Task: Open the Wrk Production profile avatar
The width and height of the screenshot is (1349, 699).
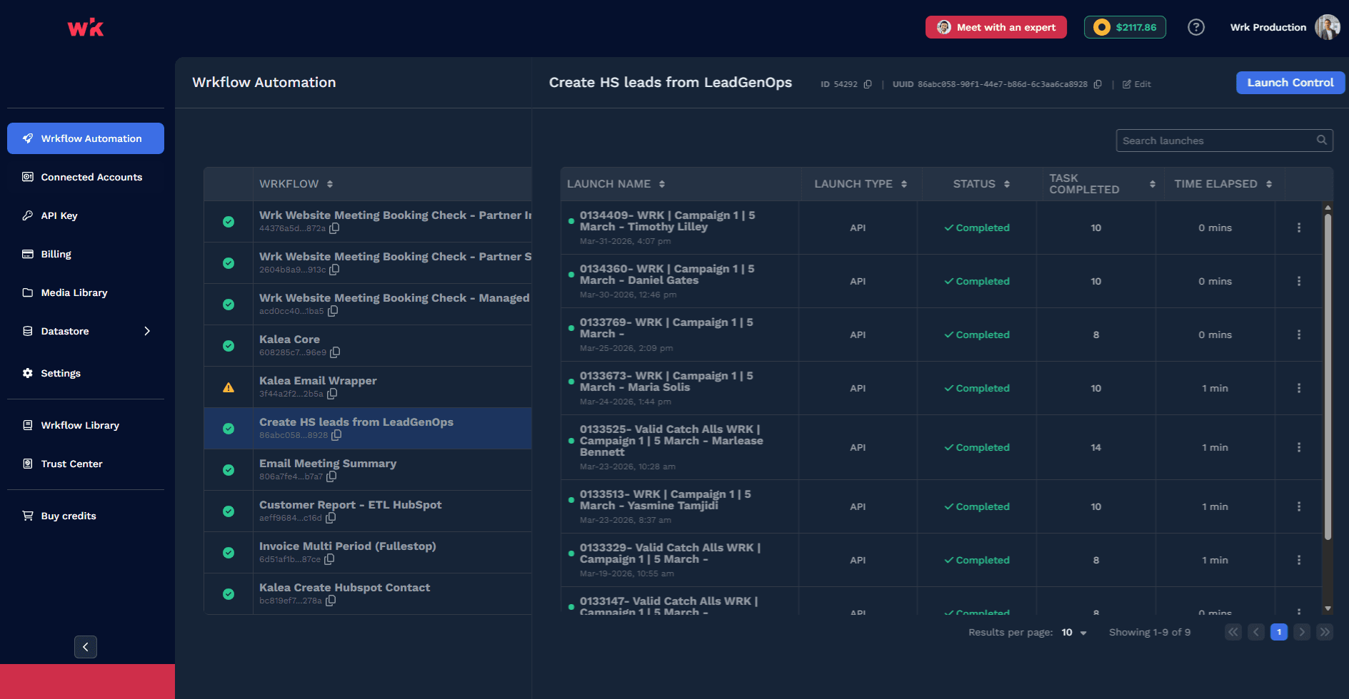Action: (x=1327, y=27)
